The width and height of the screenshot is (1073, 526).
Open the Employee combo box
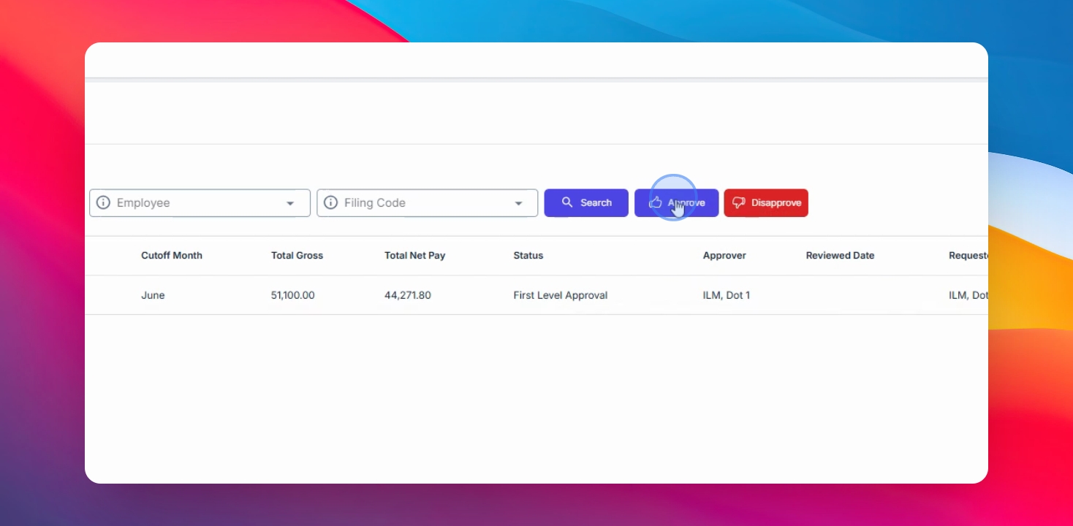pos(200,203)
